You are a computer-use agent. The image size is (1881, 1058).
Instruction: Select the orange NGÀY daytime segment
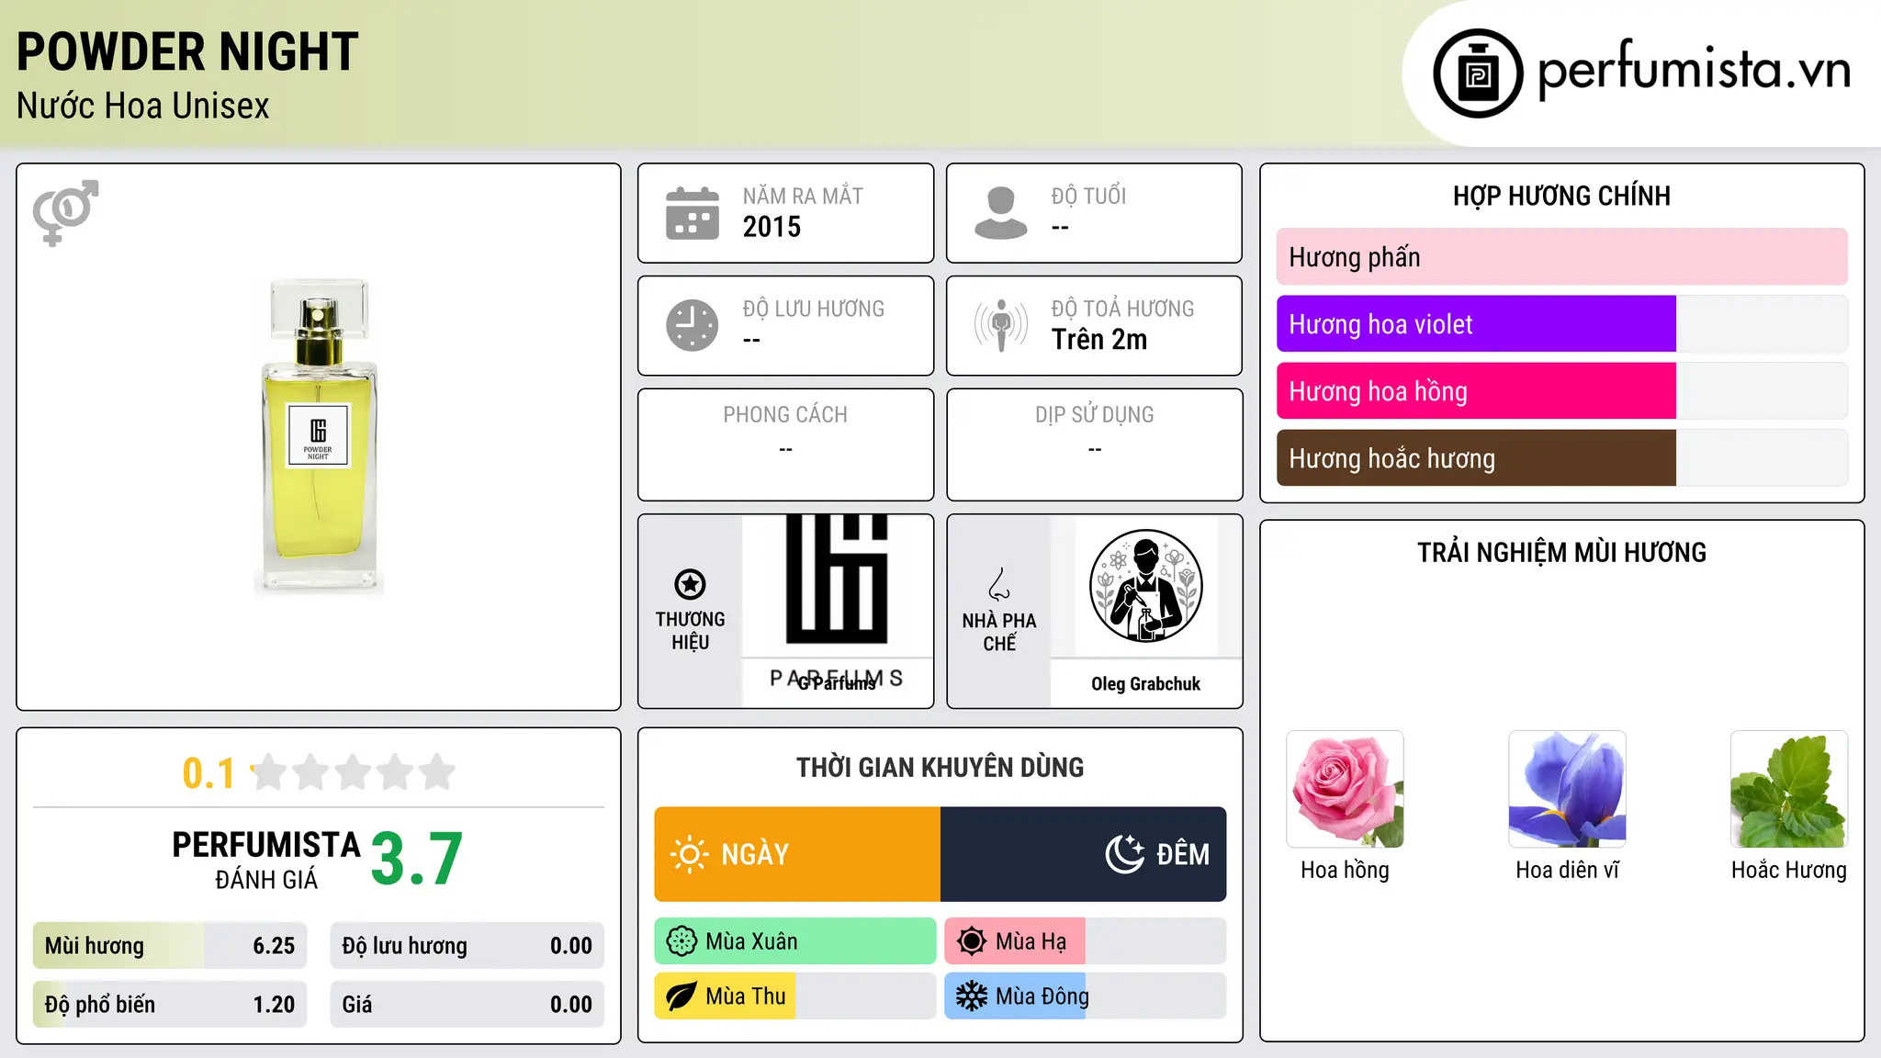[797, 854]
